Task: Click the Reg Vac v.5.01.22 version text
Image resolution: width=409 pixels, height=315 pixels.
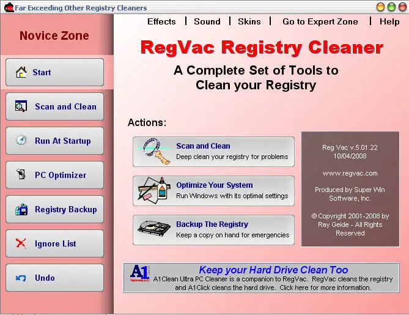Action: click(x=350, y=147)
